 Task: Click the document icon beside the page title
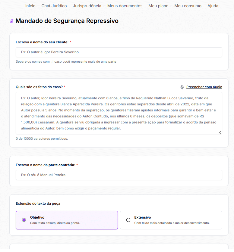pos(11,21)
